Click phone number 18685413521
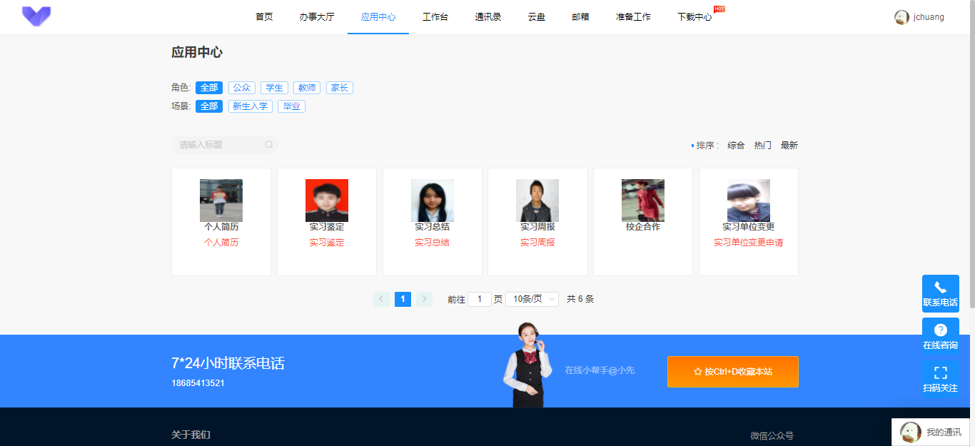 198,383
